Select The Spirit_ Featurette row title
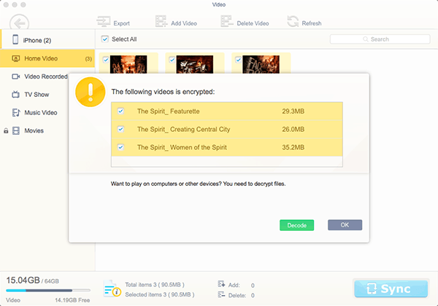This screenshot has height=306, width=438. point(168,111)
